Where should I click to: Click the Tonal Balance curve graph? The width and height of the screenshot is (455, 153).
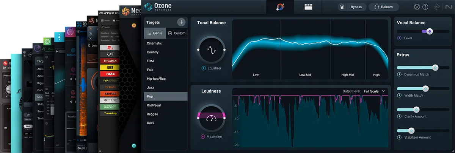(x=310, y=49)
